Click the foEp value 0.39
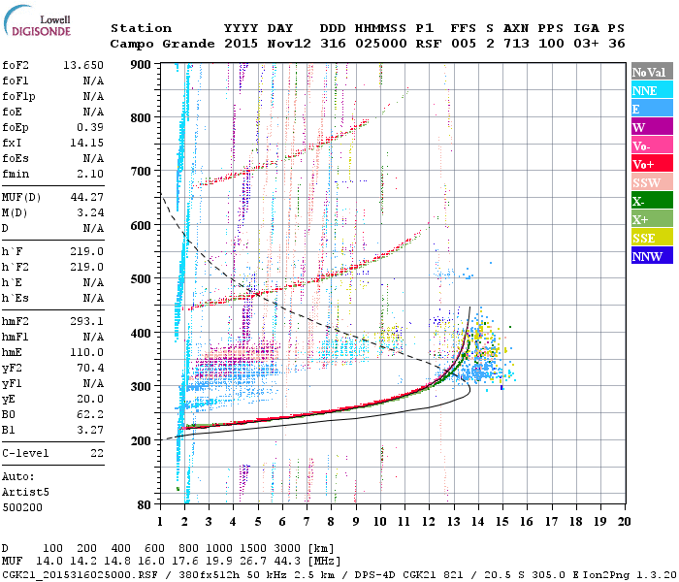This screenshot has width=679, height=582. click(90, 127)
